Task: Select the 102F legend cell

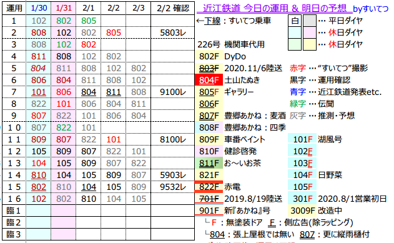Action: pyautogui.click(x=302, y=151)
